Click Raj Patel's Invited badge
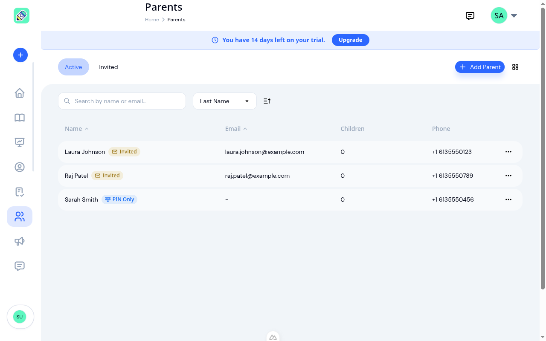This screenshot has height=341, width=546. [x=107, y=176]
